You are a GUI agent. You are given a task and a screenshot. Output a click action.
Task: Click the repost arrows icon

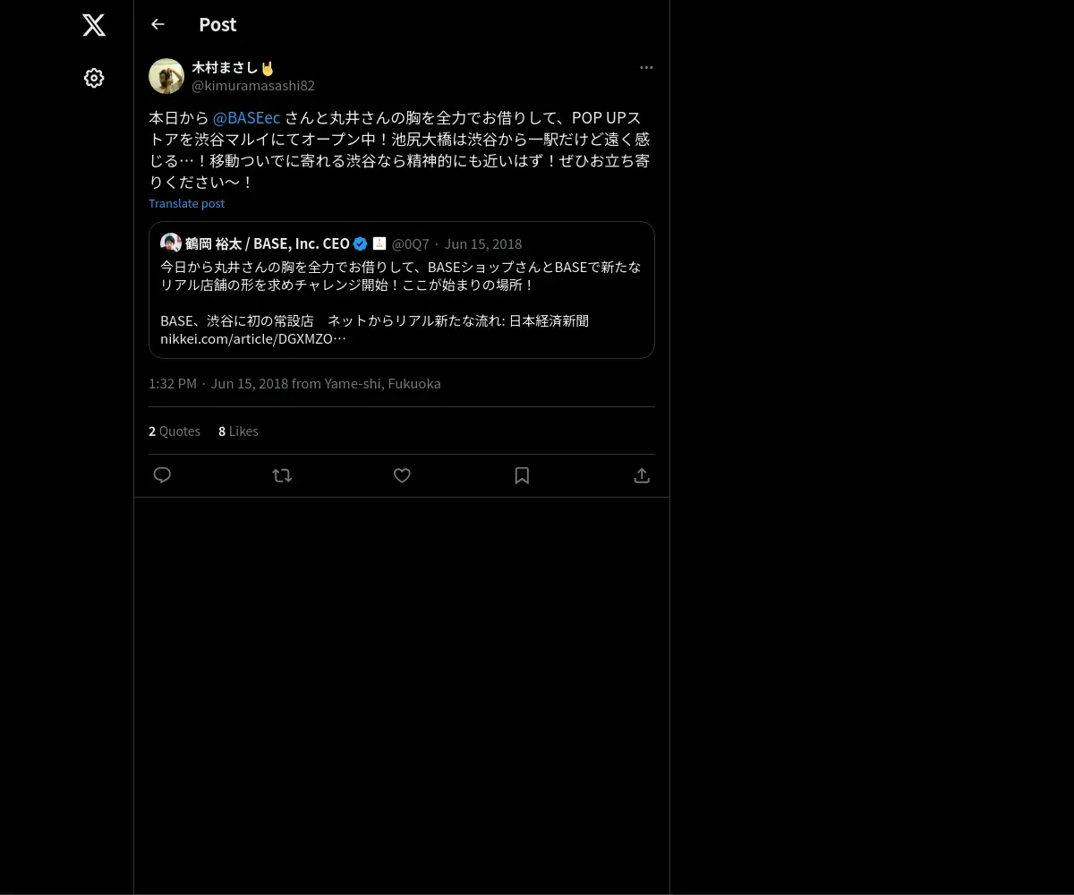coord(282,475)
